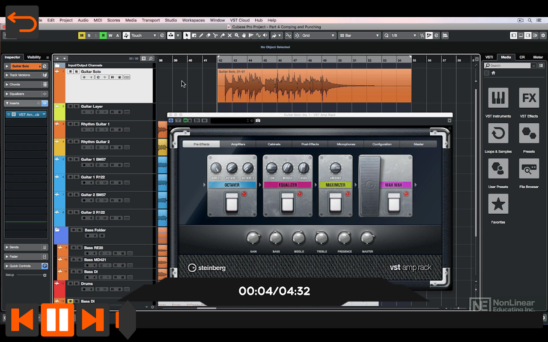Viewport: 548px width, 342px height.
Task: Open the Project menu
Action: (66, 20)
